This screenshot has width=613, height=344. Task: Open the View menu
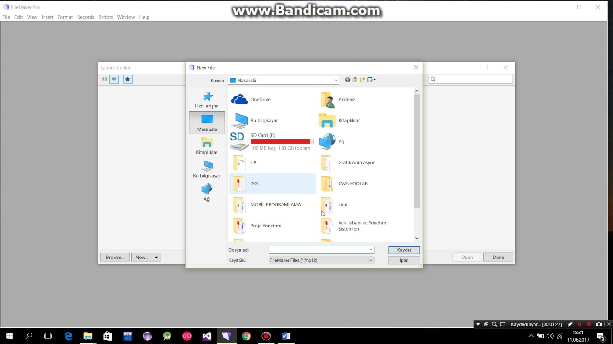point(32,17)
